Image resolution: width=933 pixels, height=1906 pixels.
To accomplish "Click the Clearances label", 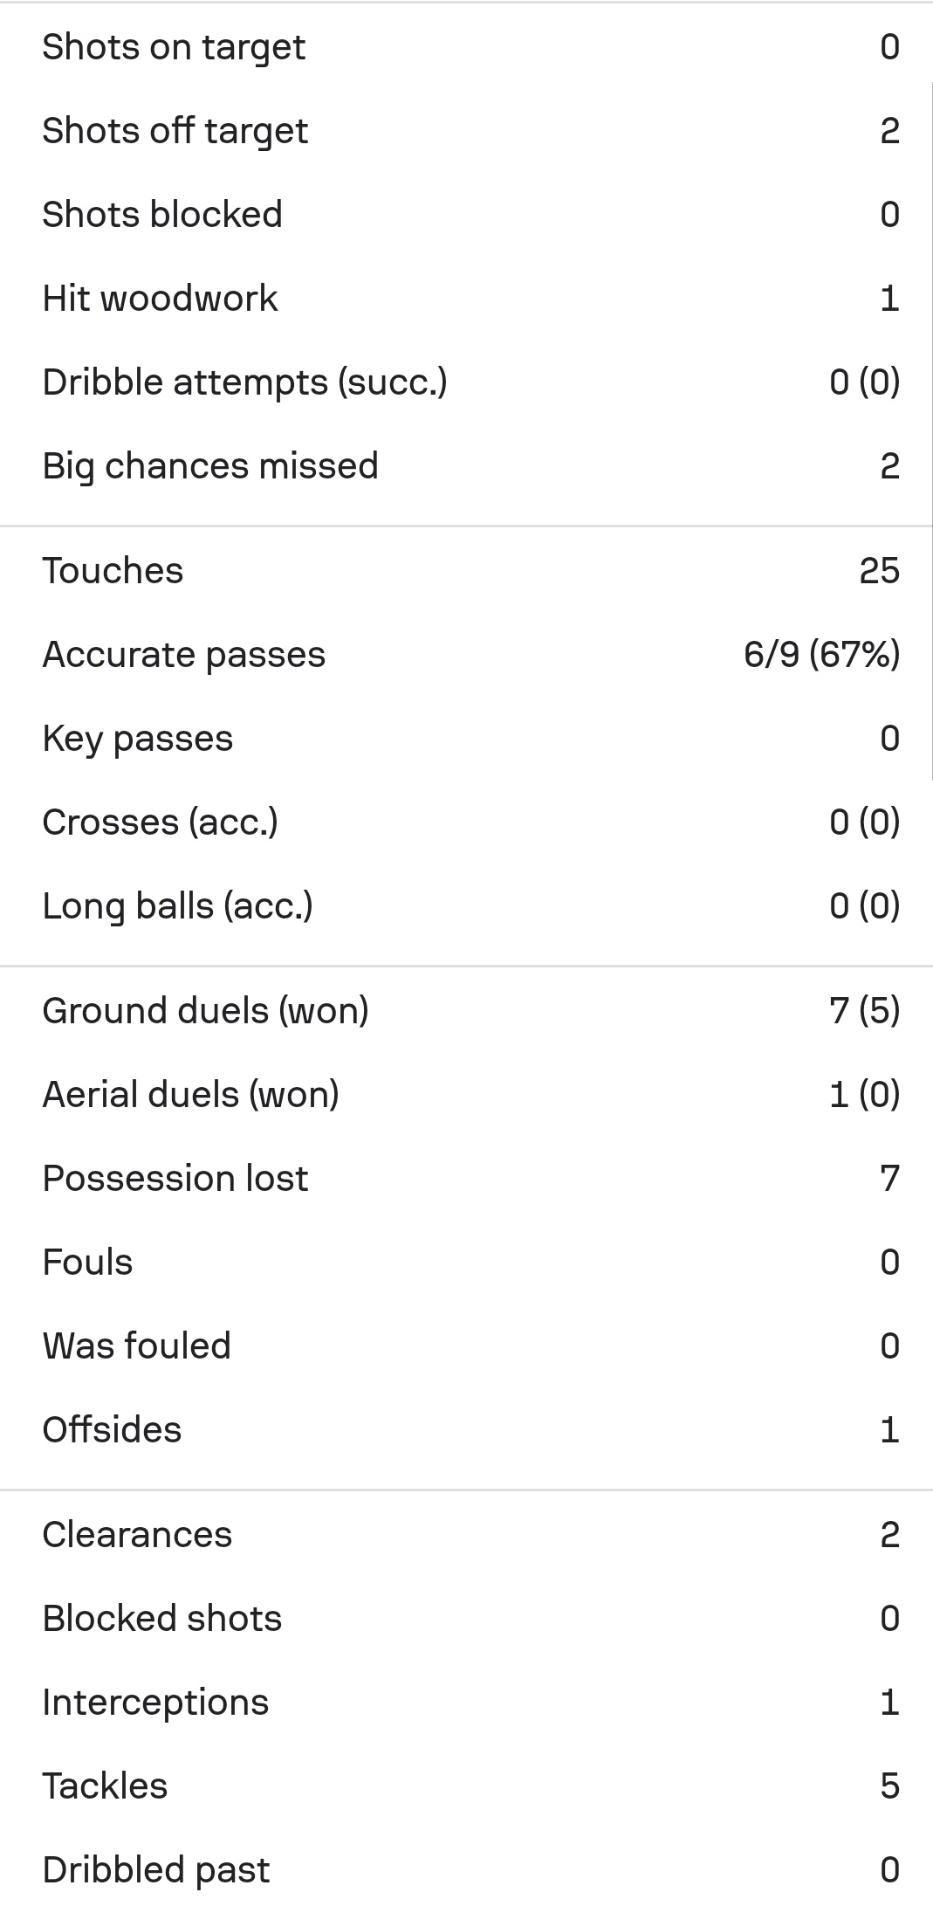I will [137, 1535].
